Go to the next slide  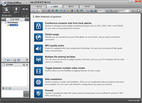click(133, 11)
